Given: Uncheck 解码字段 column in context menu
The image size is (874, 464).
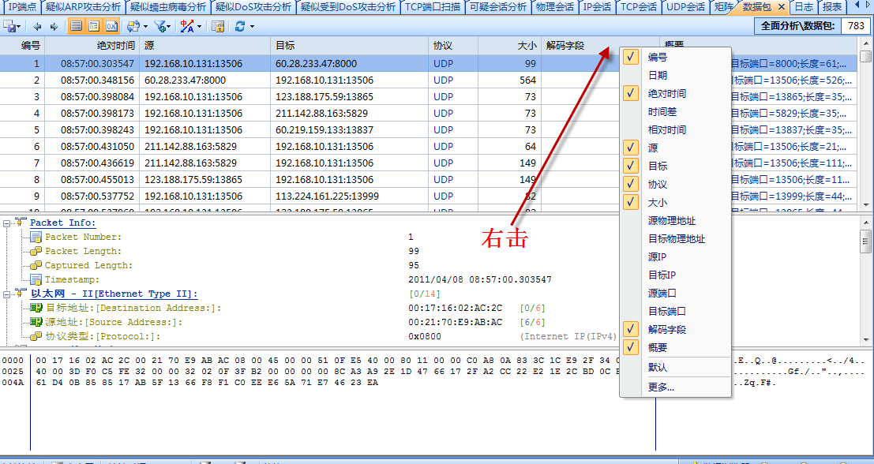Looking at the screenshot, I should pyautogui.click(x=666, y=329).
